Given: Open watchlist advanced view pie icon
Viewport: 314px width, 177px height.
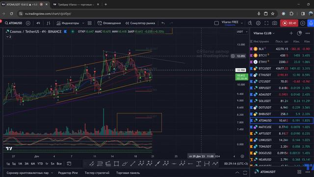Looking at the screenshot, I should point(299,33).
